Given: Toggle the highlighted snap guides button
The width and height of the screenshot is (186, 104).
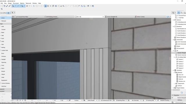Looking at the screenshot, I should pos(18,6).
